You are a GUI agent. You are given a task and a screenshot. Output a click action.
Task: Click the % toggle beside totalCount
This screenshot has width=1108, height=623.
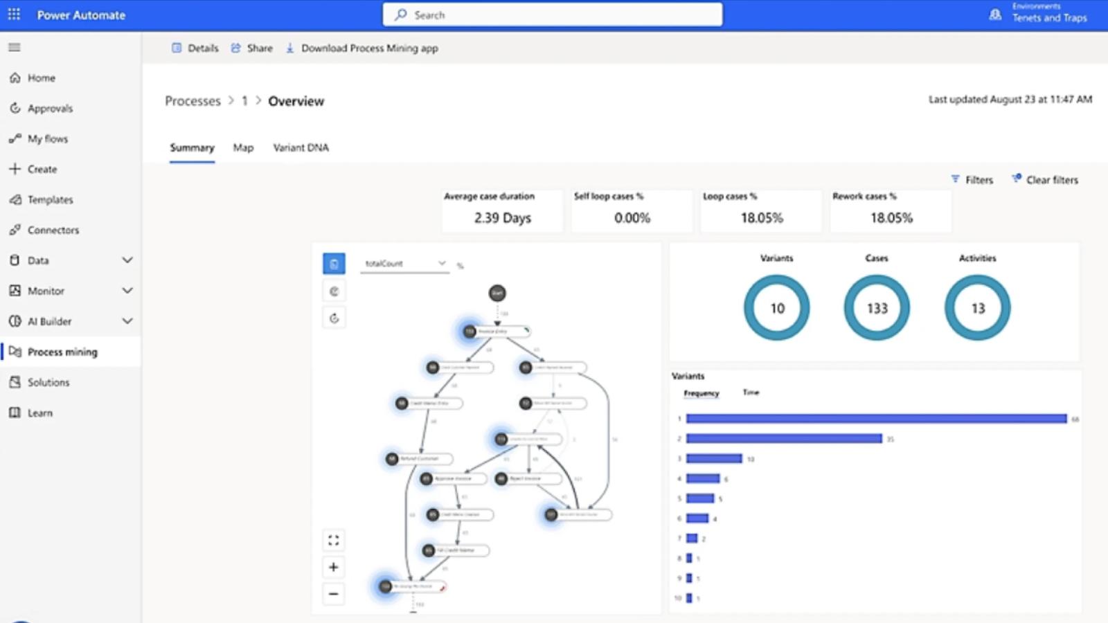460,266
